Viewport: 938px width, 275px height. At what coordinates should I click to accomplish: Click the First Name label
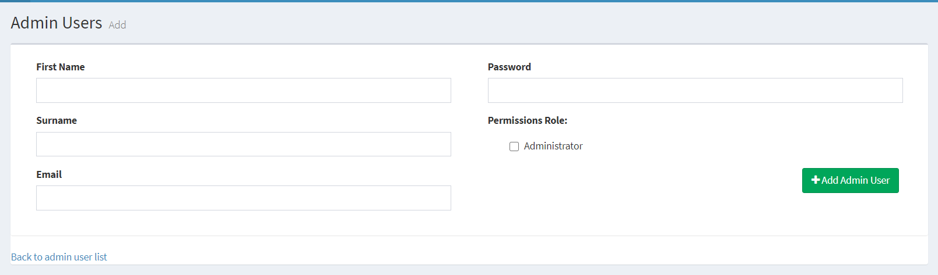pos(61,67)
